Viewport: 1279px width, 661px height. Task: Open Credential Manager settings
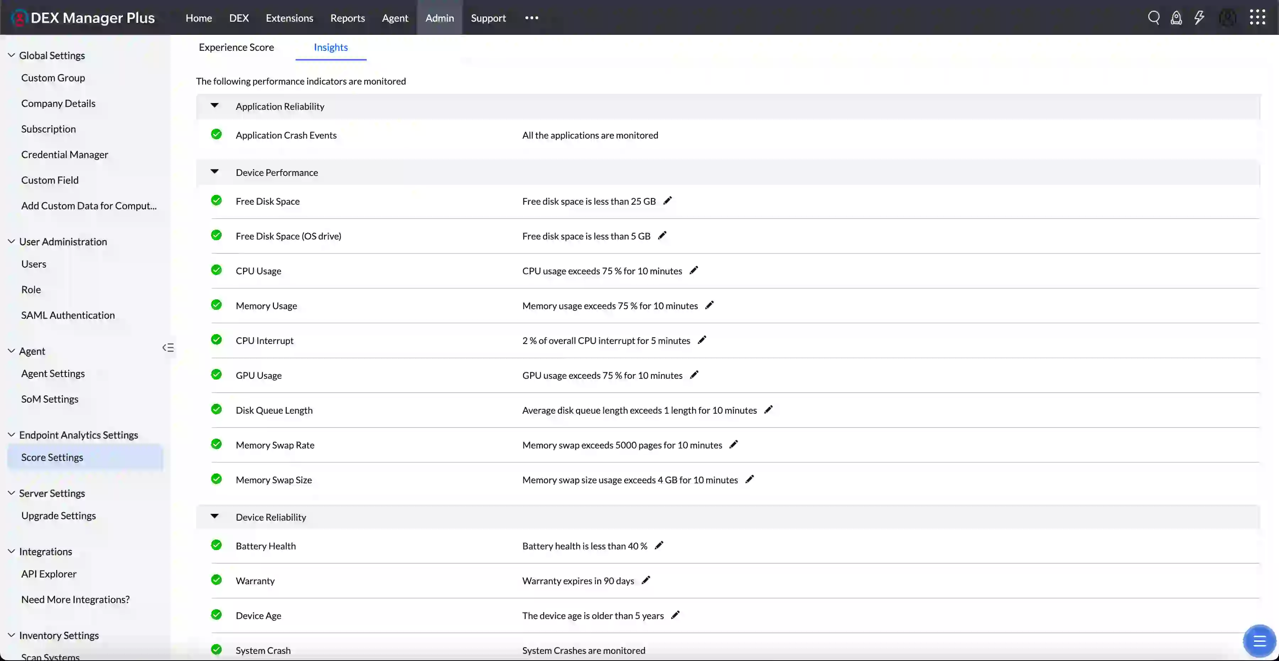click(x=65, y=155)
